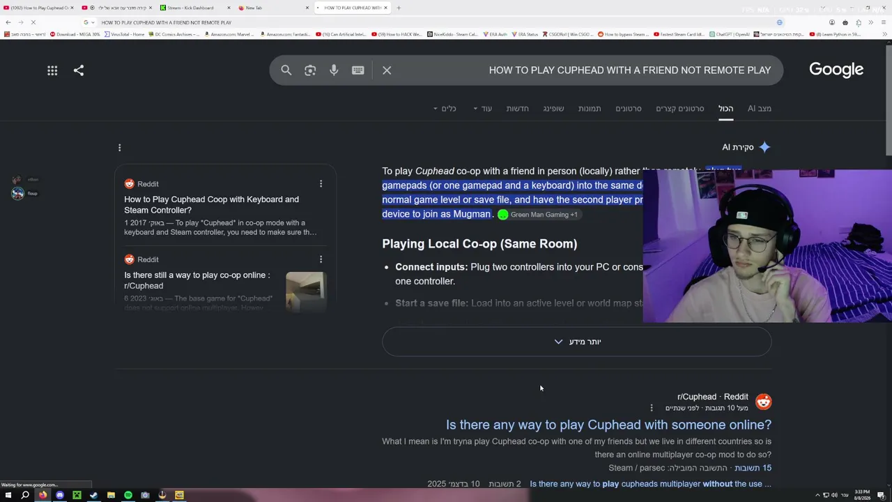This screenshot has height=502, width=892.
Task: Go to Google homepage via logo
Action: [836, 70]
